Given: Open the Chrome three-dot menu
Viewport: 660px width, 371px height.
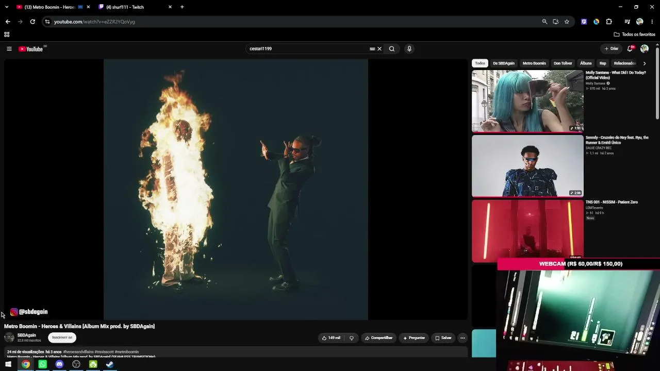Looking at the screenshot, I should click(x=652, y=22).
